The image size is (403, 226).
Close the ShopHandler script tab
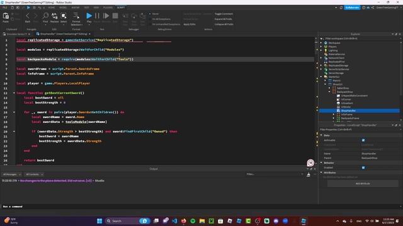point(89,34)
